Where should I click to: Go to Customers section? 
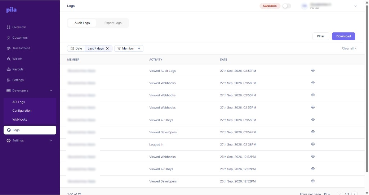(x=20, y=38)
